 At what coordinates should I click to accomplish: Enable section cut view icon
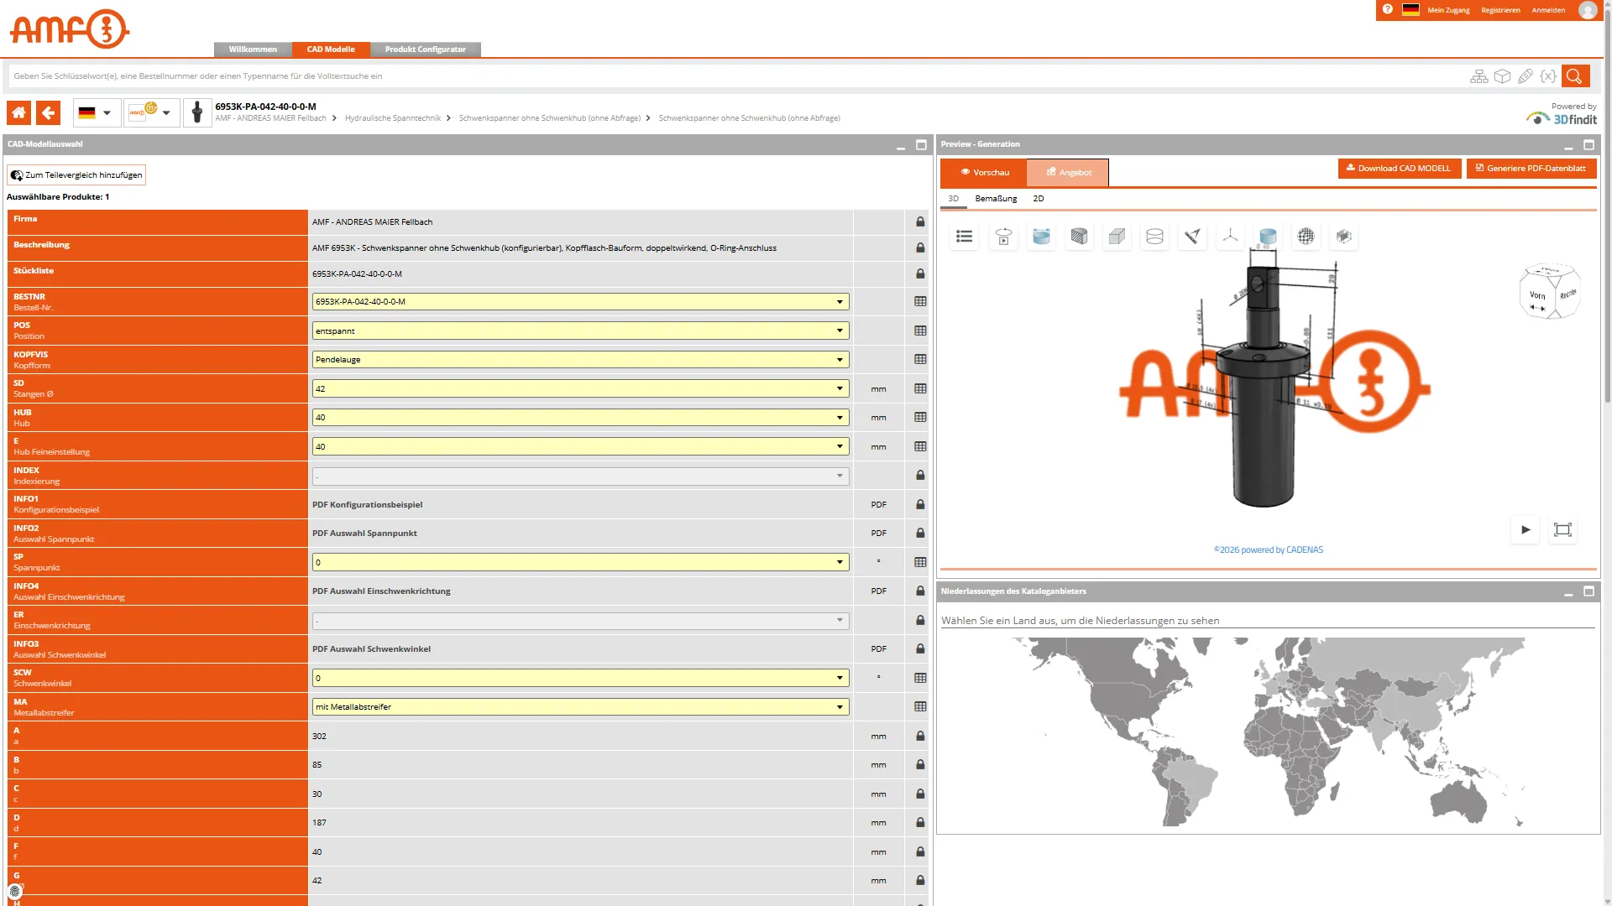[1079, 237]
